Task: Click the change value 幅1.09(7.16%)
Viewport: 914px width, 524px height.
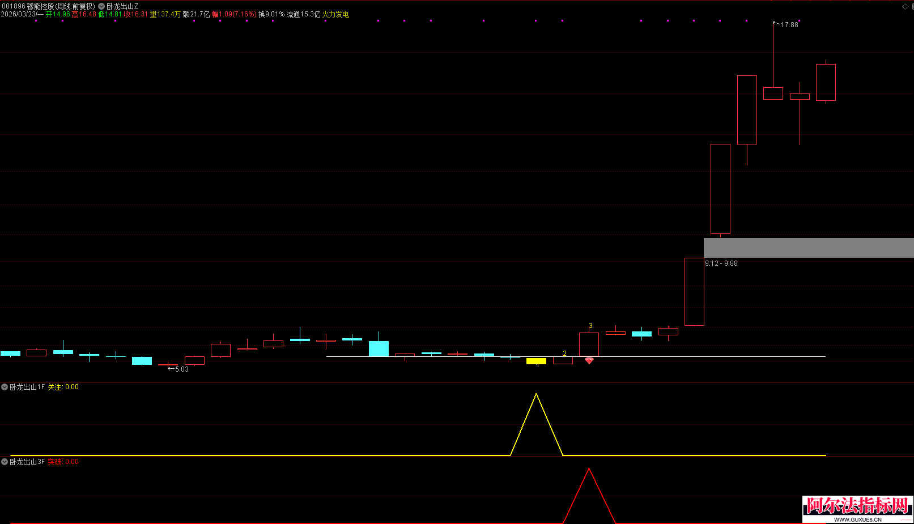Action: click(x=234, y=14)
